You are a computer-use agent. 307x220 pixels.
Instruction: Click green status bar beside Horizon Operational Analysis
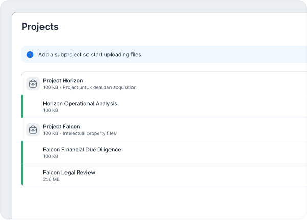[23, 106]
